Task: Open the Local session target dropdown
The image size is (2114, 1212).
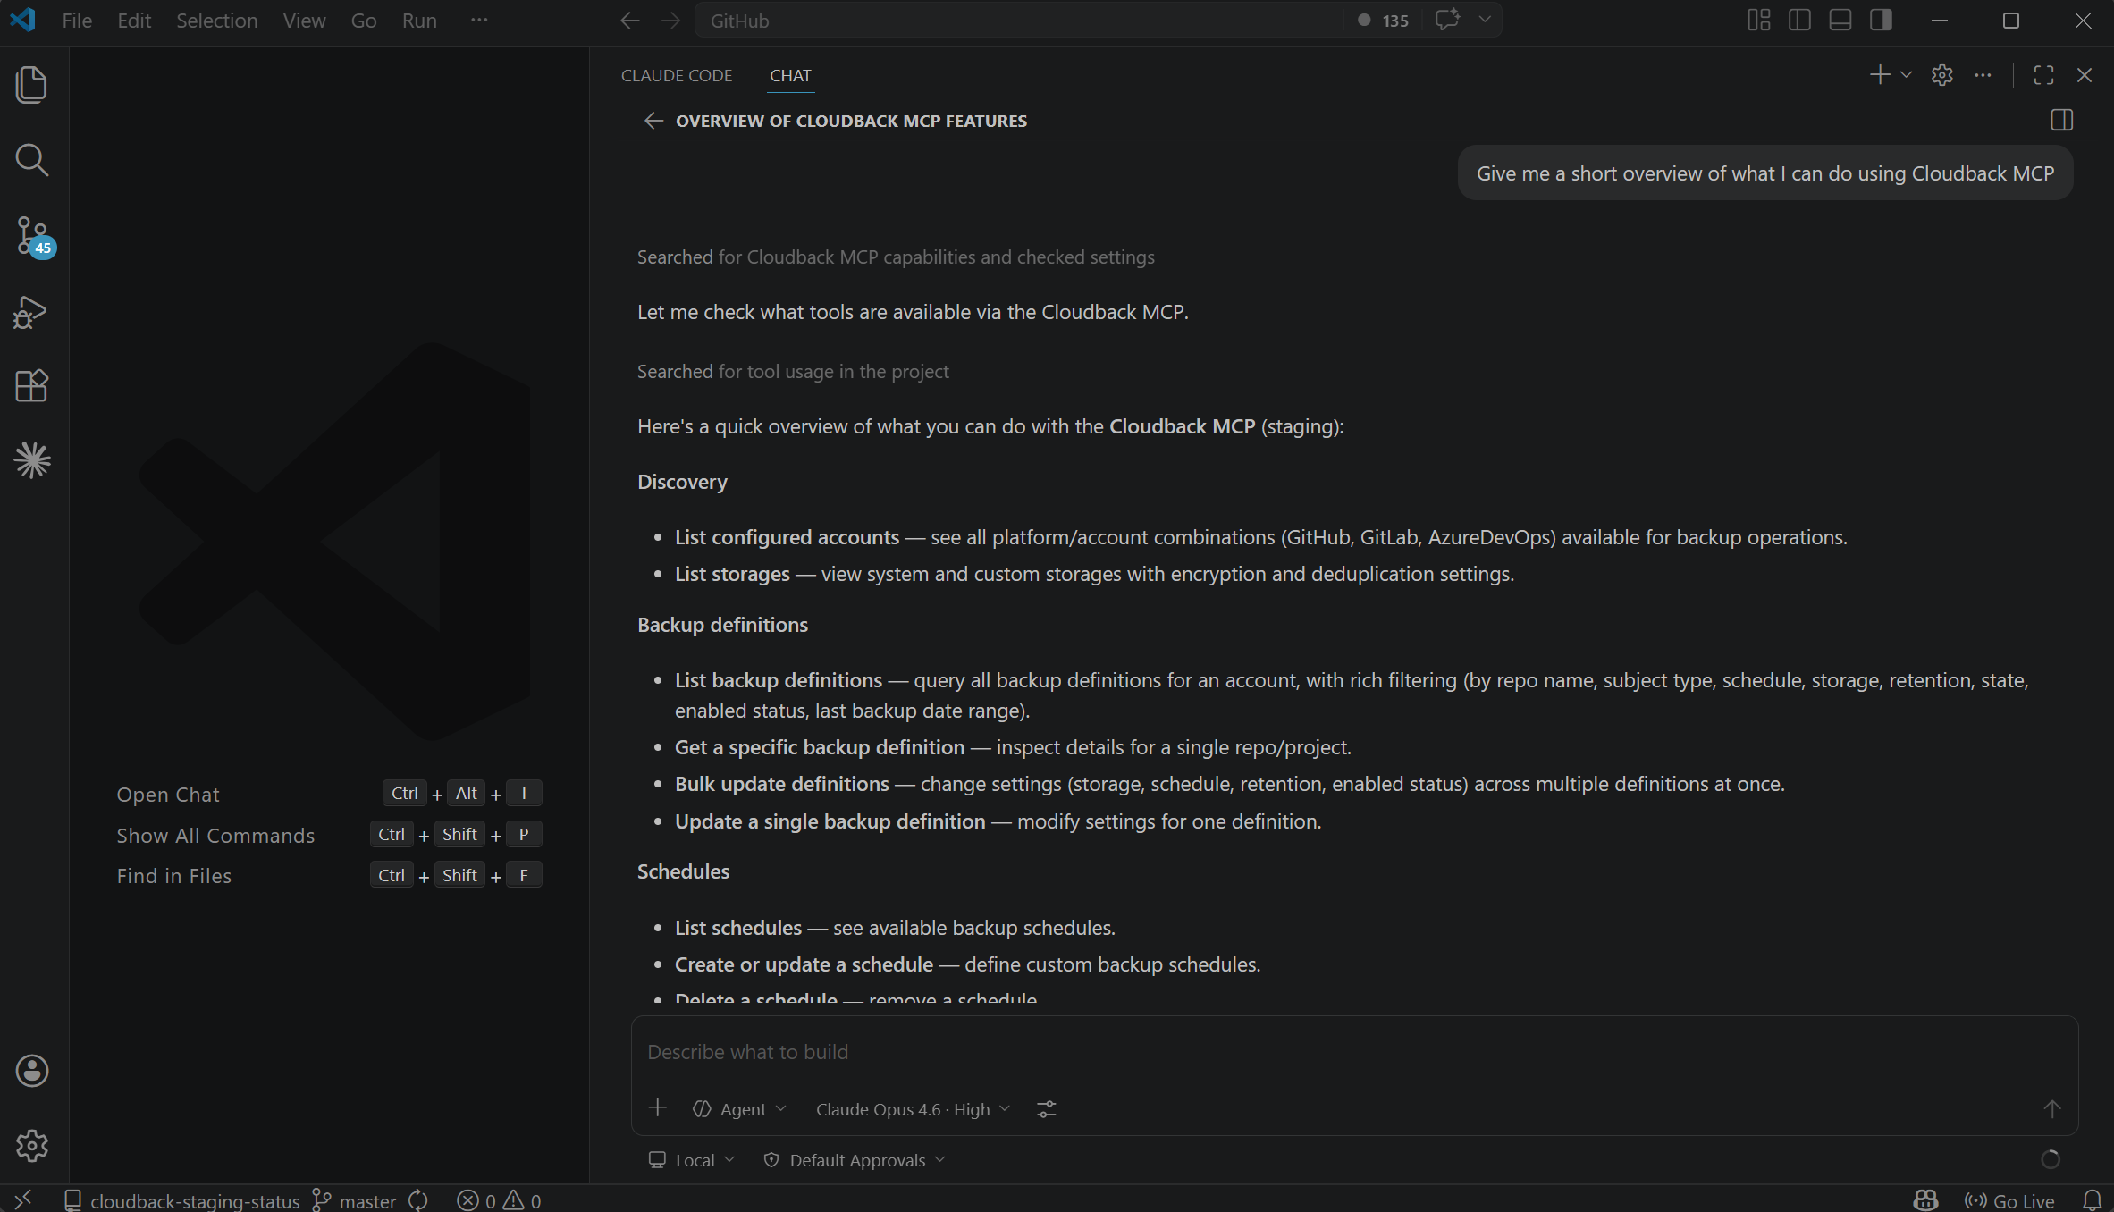Action: point(692,1160)
